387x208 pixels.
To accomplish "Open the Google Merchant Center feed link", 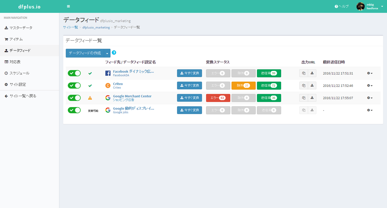I will click(132, 96).
